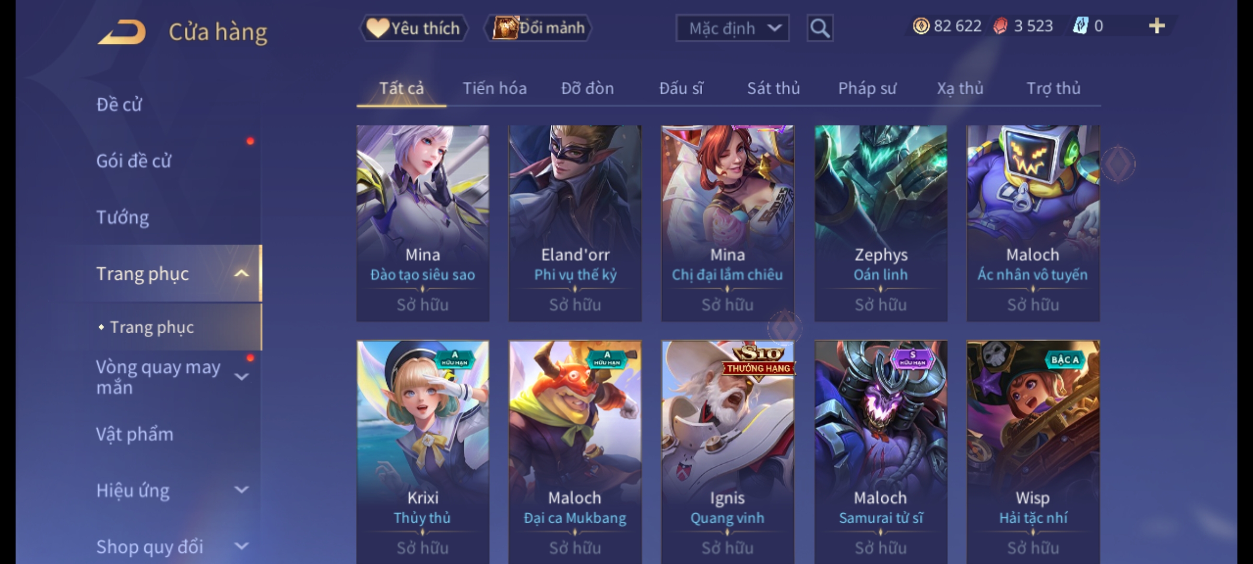Open the Yêu thích heart filter
Viewport: 1253px width, 564px height.
(377, 28)
